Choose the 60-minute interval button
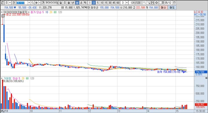Image resolution: width=208 pixels, height=113 pixels. (118, 3)
